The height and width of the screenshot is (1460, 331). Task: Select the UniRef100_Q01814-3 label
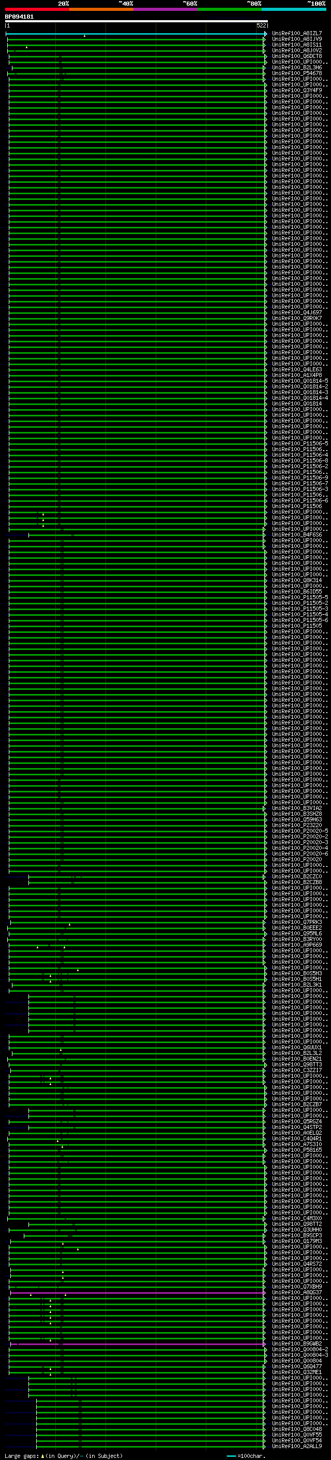300,392
